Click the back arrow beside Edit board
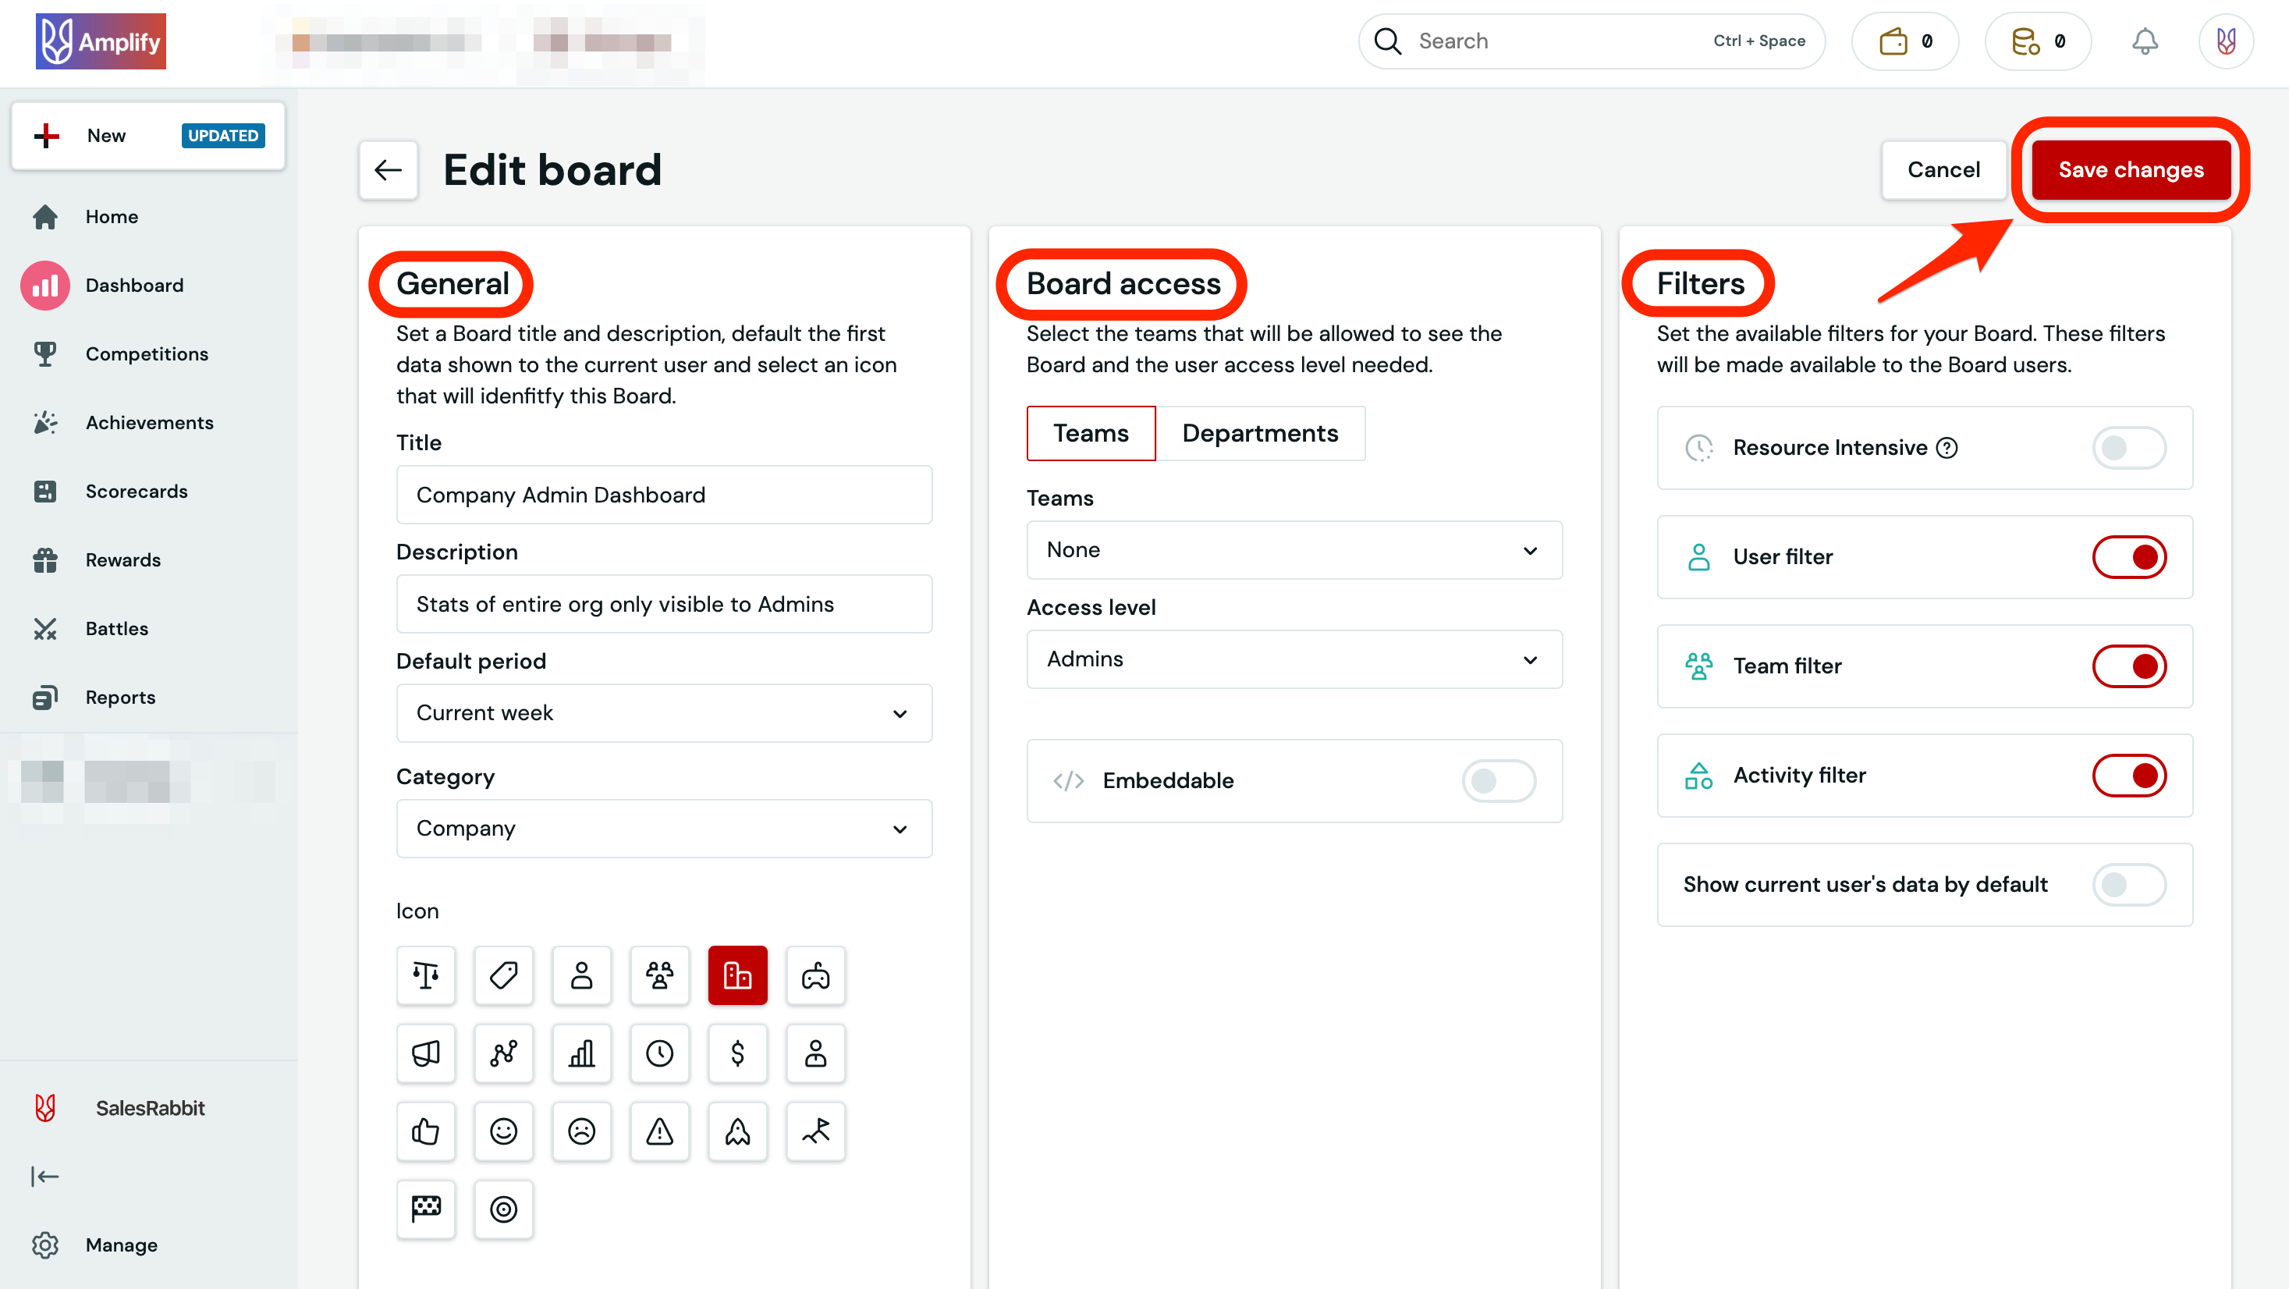Viewport: 2289px width, 1289px height. pos(389,170)
